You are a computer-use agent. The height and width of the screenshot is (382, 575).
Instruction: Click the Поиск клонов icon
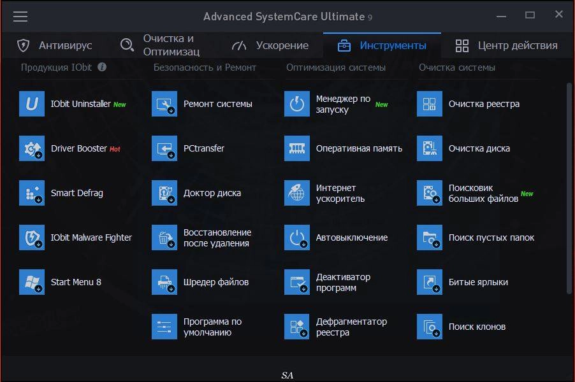430,327
